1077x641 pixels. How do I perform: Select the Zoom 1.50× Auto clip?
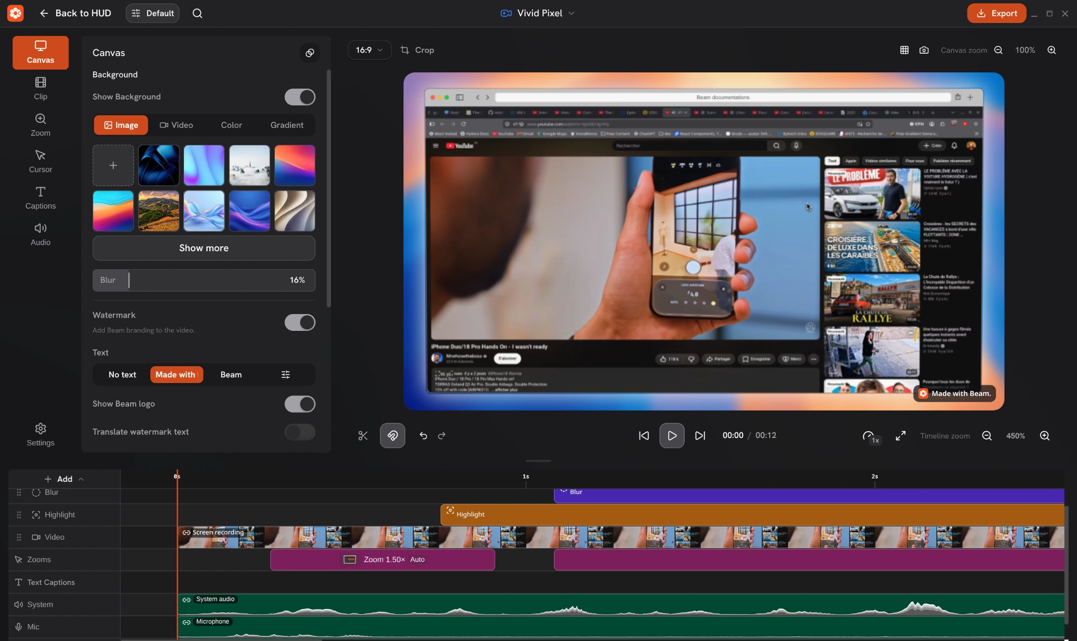(x=383, y=560)
